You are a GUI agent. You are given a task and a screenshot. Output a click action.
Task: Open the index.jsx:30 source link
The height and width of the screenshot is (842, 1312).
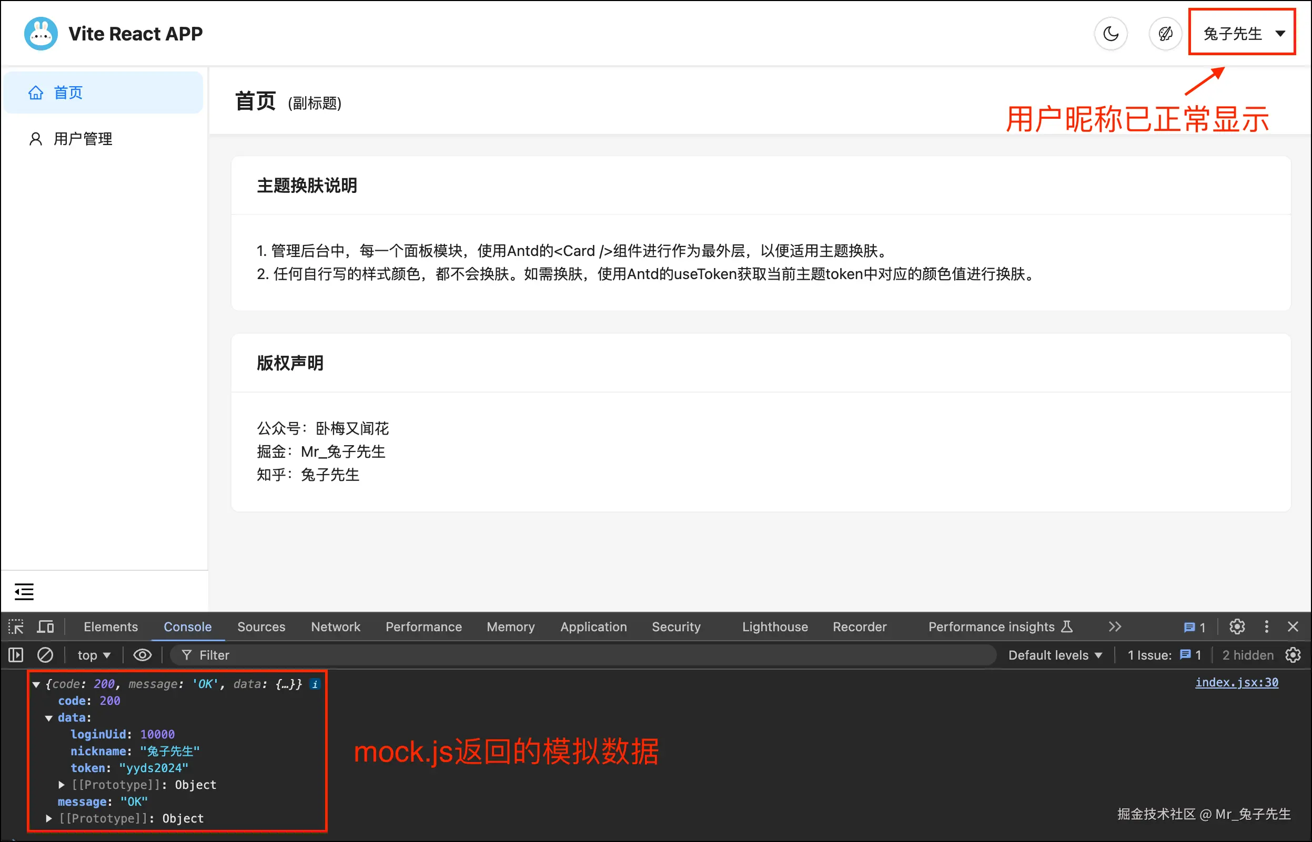click(1236, 682)
